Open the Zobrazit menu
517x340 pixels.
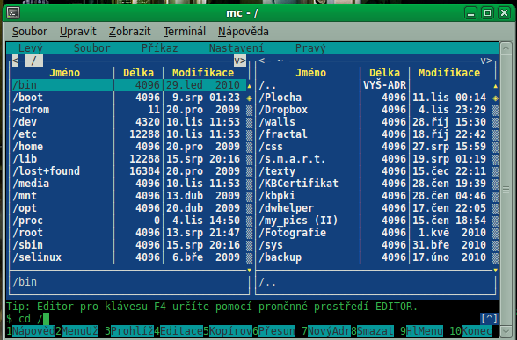coord(129,32)
